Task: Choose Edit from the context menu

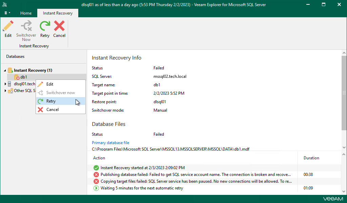Action: click(49, 84)
